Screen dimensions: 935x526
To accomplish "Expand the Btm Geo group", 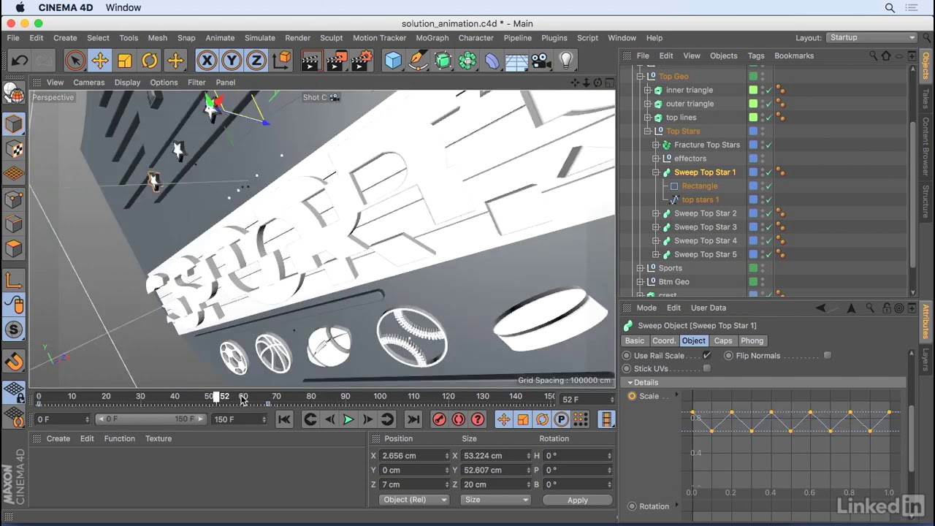I will (x=640, y=282).
